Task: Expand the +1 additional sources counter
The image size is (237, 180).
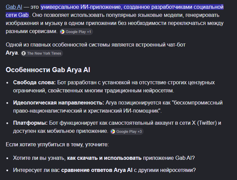Action: point(89,32)
